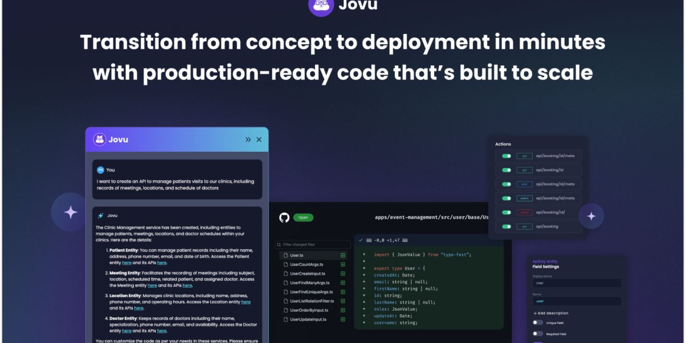The height and width of the screenshot is (343, 686).
Task: Click the Actions panel heading
Action: (x=503, y=144)
